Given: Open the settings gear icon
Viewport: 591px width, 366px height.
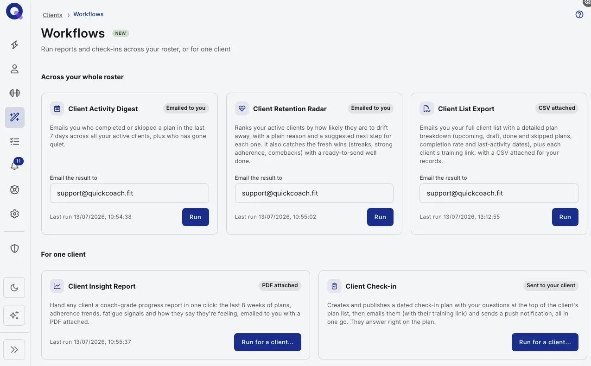Looking at the screenshot, I should point(14,214).
